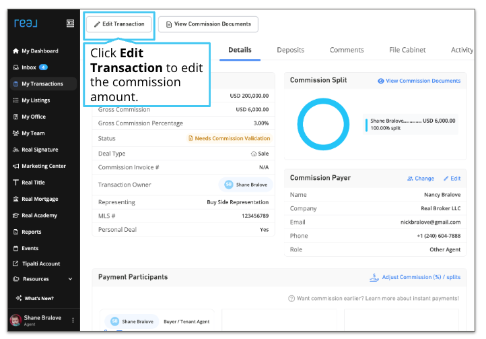The height and width of the screenshot is (339, 486).
Task: Click the Edit Transaction button
Action: tap(119, 24)
